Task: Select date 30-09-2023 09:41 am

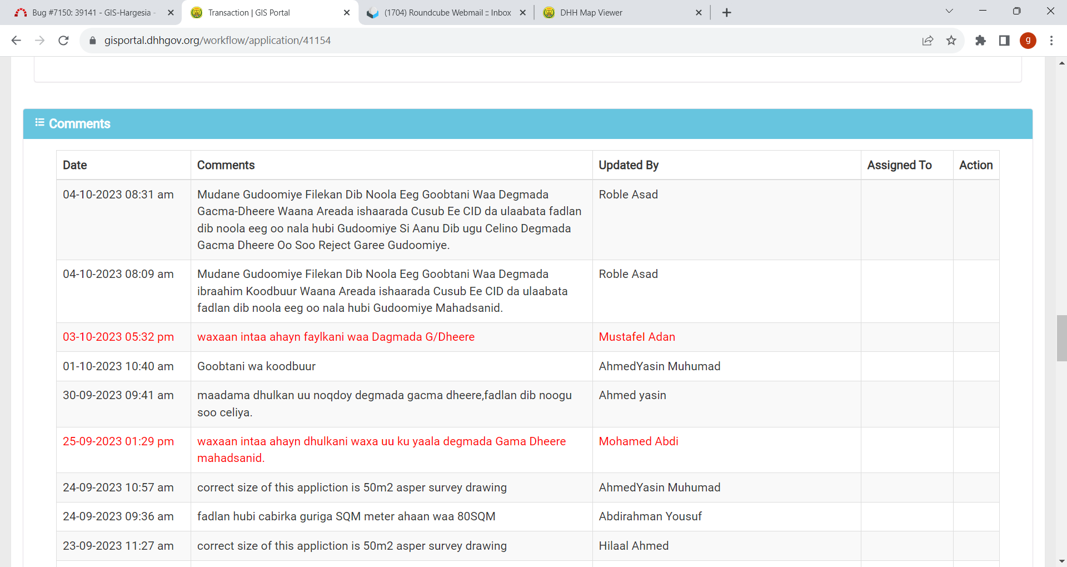Action: pyautogui.click(x=118, y=395)
